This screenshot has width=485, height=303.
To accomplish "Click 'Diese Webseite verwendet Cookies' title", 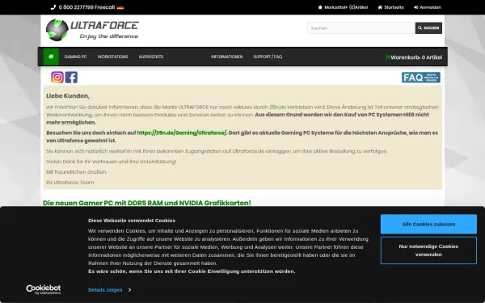I will (132, 221).
